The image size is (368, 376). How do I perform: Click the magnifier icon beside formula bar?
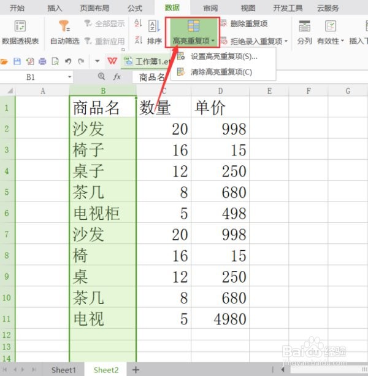102,77
